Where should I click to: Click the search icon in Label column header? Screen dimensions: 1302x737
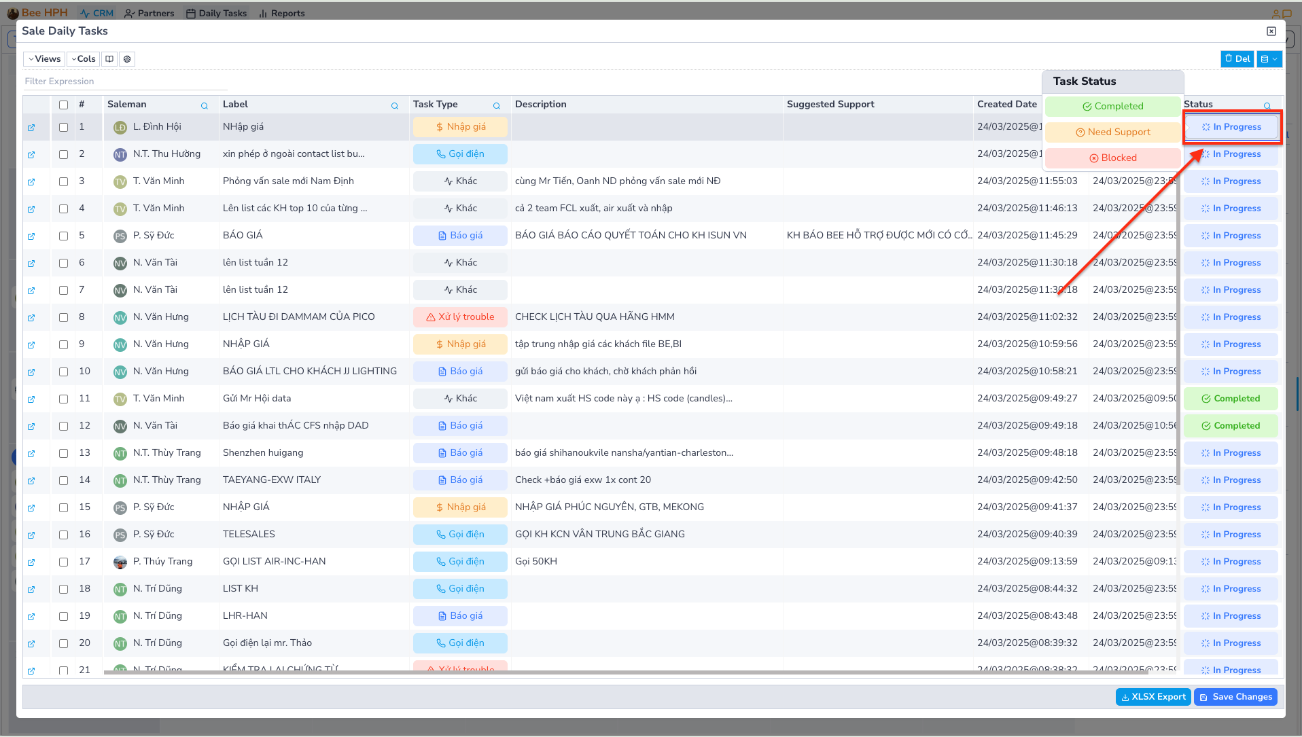tap(394, 105)
